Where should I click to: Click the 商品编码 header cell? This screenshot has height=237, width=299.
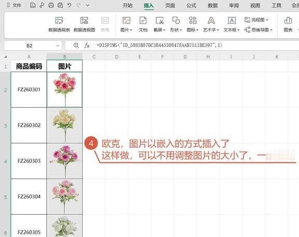click(29, 66)
